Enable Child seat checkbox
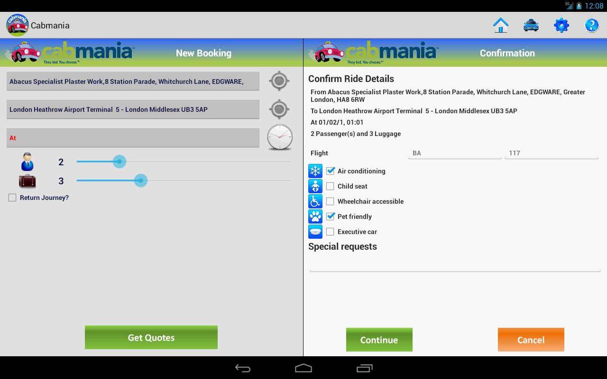Image resolution: width=607 pixels, height=379 pixels. [331, 186]
